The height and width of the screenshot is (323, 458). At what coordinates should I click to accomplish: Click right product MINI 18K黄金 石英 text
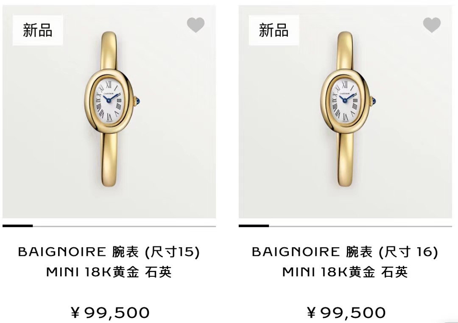pyautogui.click(x=345, y=272)
